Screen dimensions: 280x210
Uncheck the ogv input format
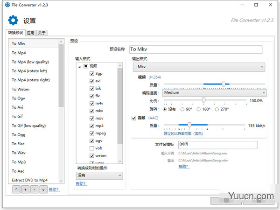click(92, 141)
